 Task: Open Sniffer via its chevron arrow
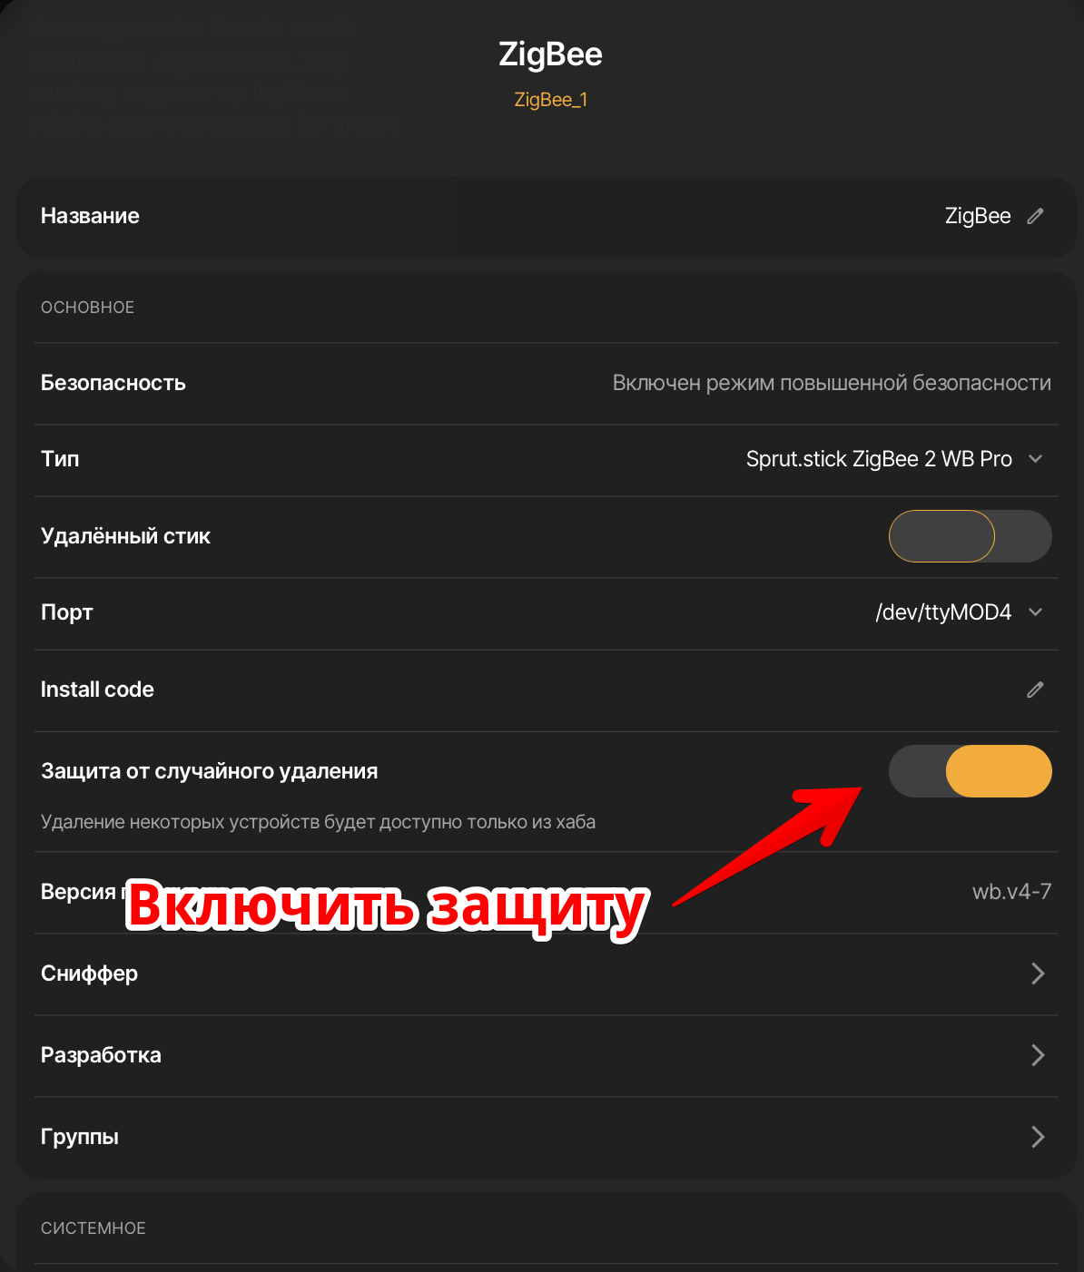[1038, 974]
